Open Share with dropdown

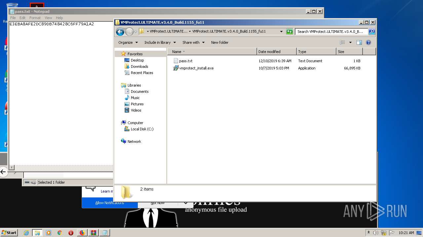[x=193, y=42]
